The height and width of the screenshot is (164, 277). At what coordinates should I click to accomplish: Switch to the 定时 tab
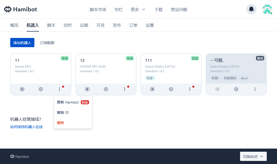(68, 25)
